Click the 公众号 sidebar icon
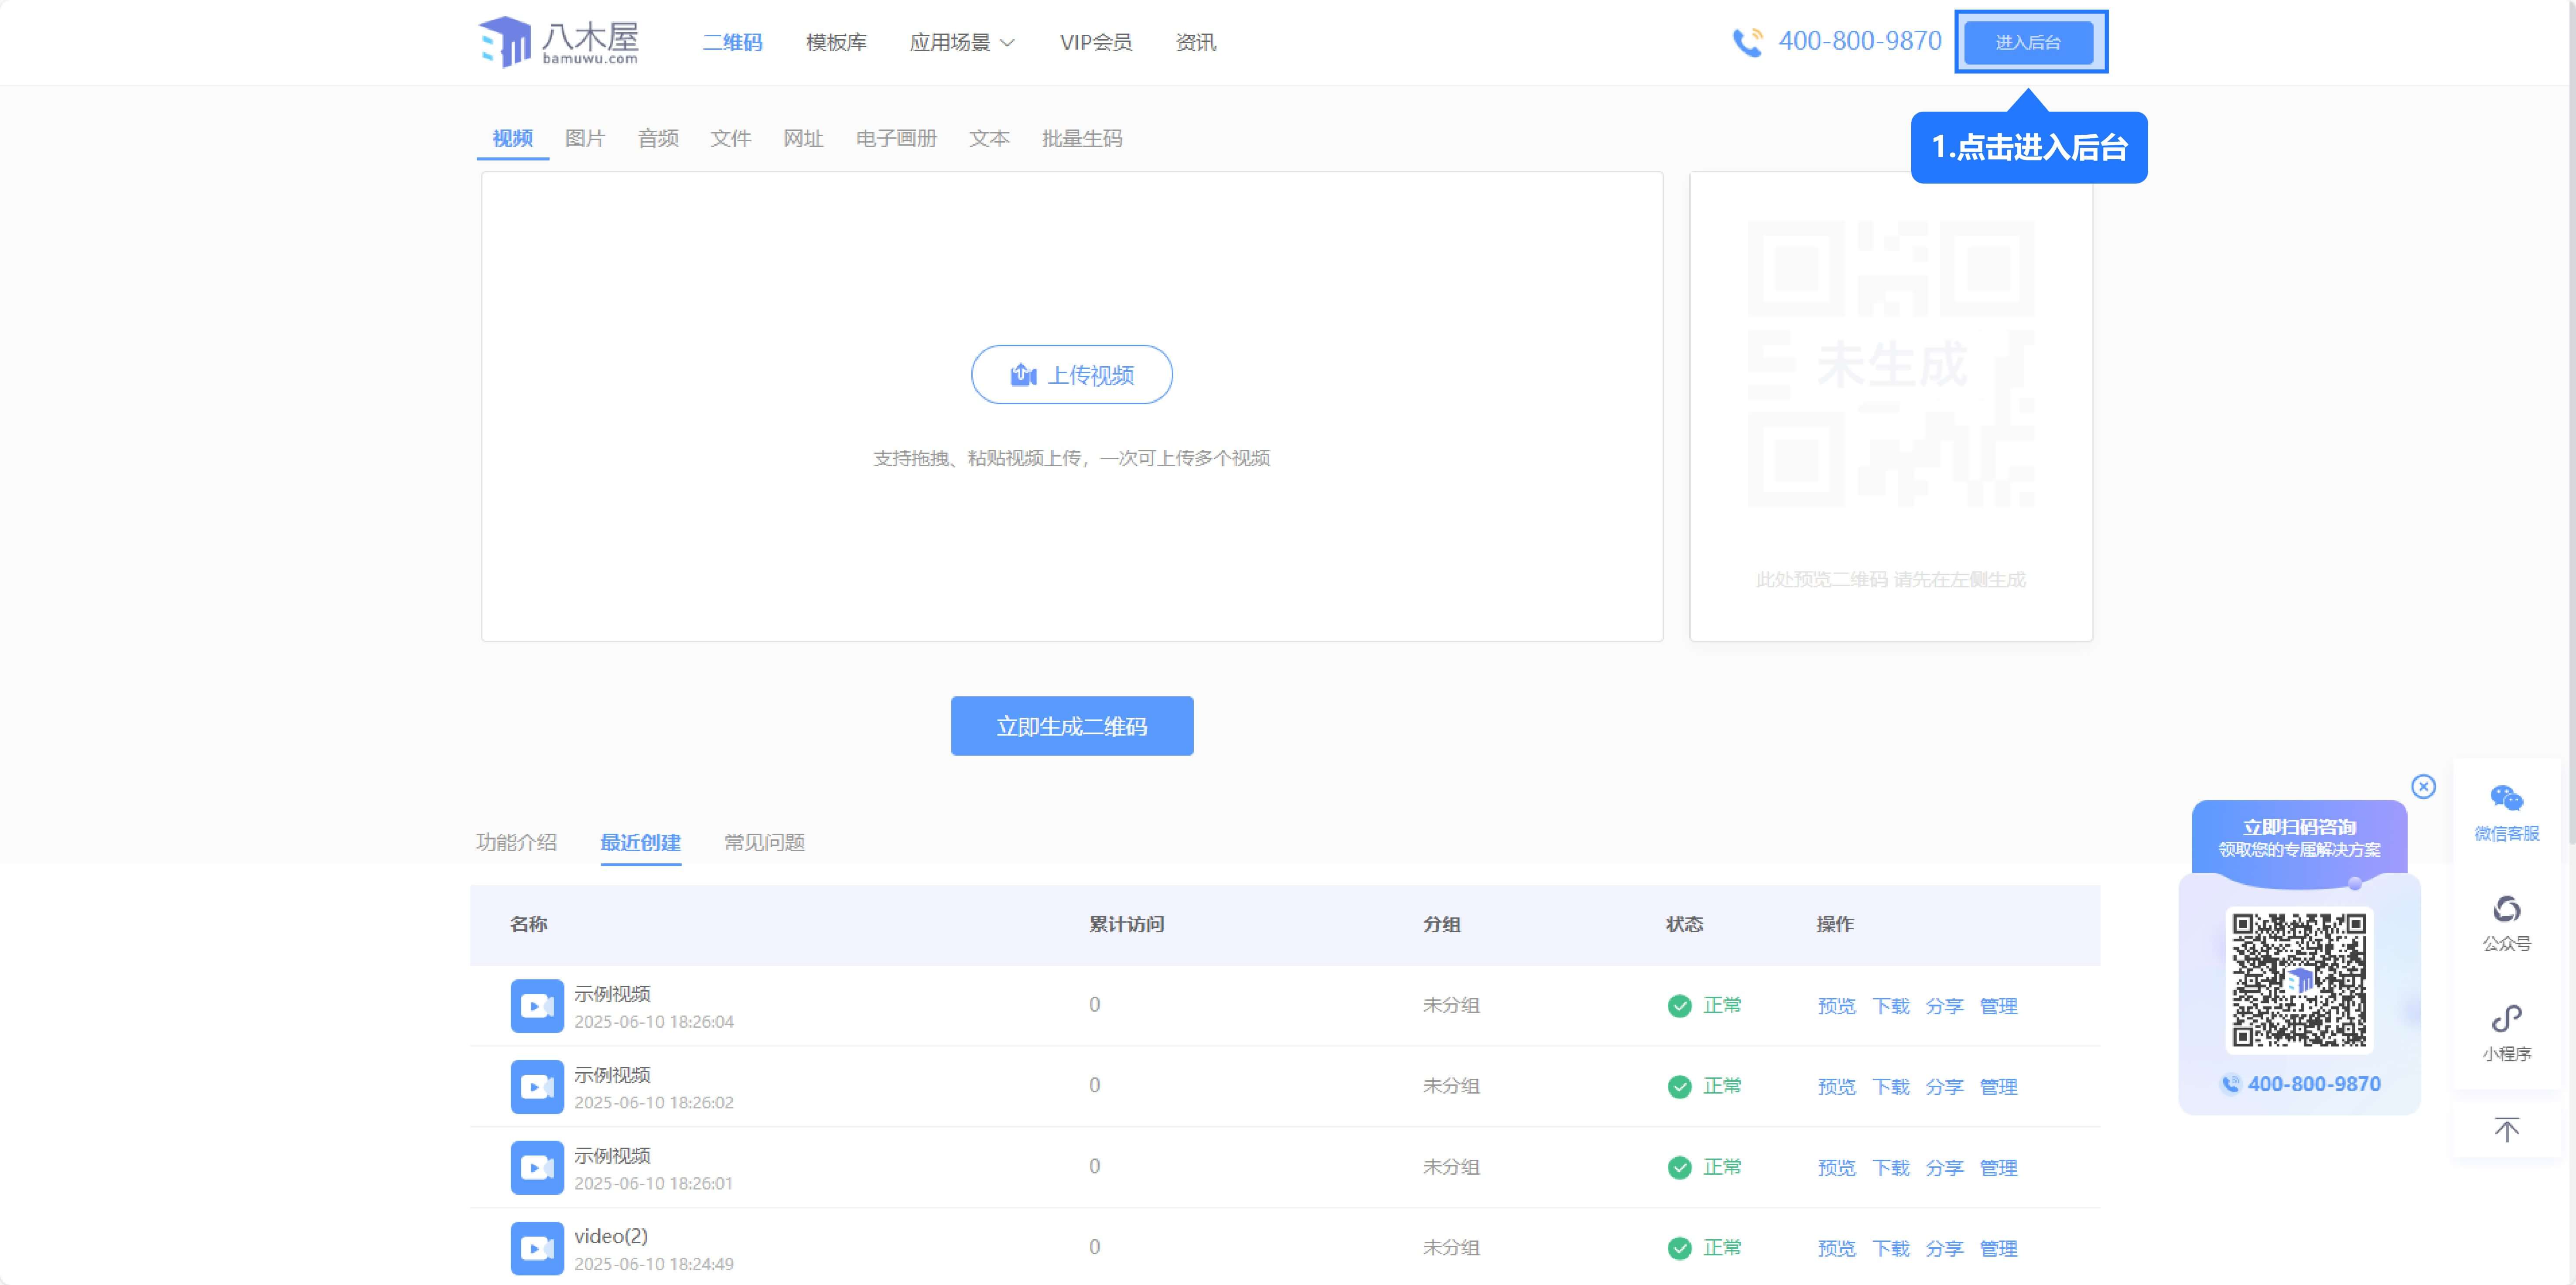This screenshot has height=1285, width=2576. [x=2506, y=909]
